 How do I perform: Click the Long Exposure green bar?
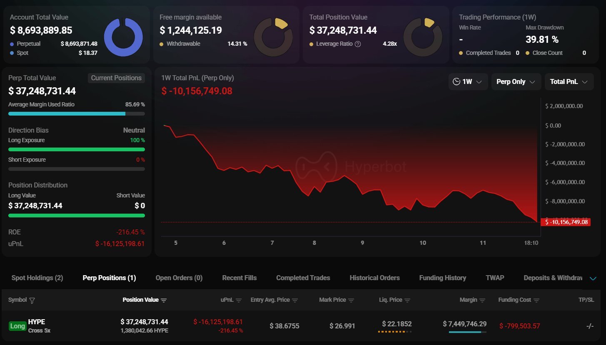[77, 149]
